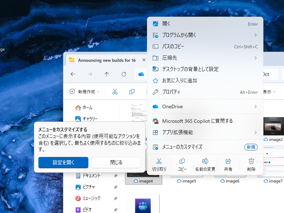284x213 pixels.
Task: Click the image2 thumbnail preview
Action: 273,126
